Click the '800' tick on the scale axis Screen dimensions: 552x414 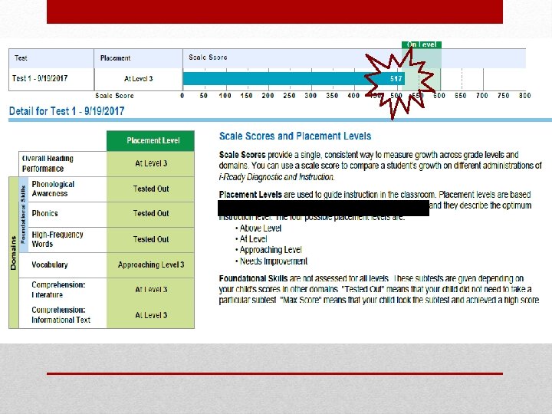pyautogui.click(x=524, y=95)
